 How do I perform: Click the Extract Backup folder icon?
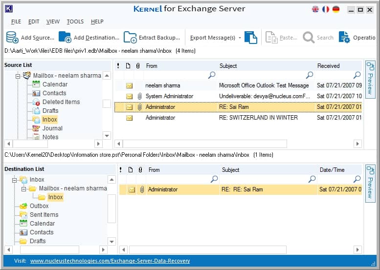pyautogui.click(x=130, y=38)
